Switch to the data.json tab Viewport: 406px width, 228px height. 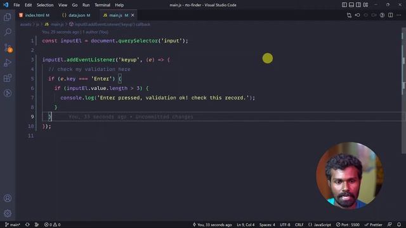click(x=76, y=15)
